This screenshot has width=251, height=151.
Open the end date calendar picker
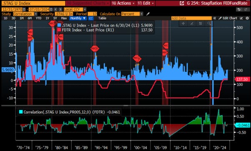(51, 10)
